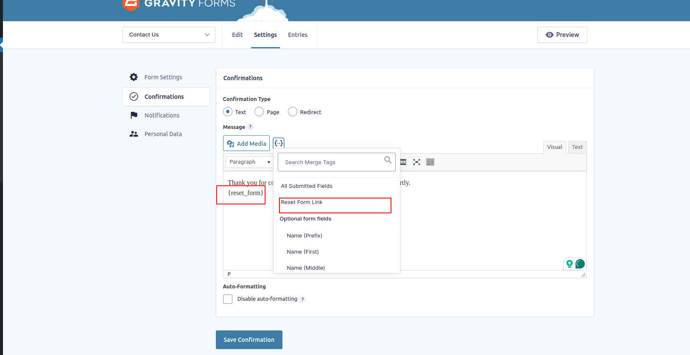Select the Text confirmation type radio
Image resolution: width=690 pixels, height=355 pixels.
[x=228, y=112]
